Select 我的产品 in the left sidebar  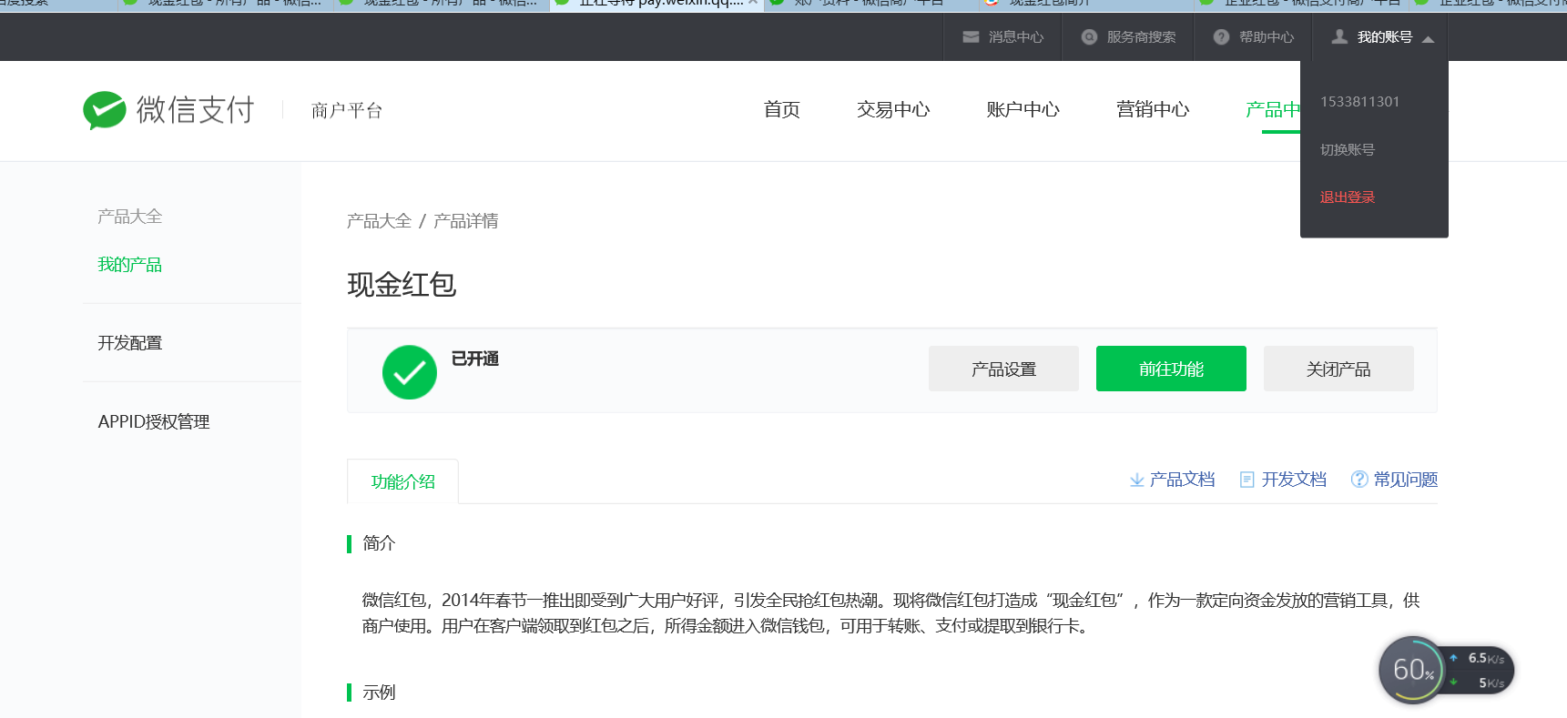[130, 265]
